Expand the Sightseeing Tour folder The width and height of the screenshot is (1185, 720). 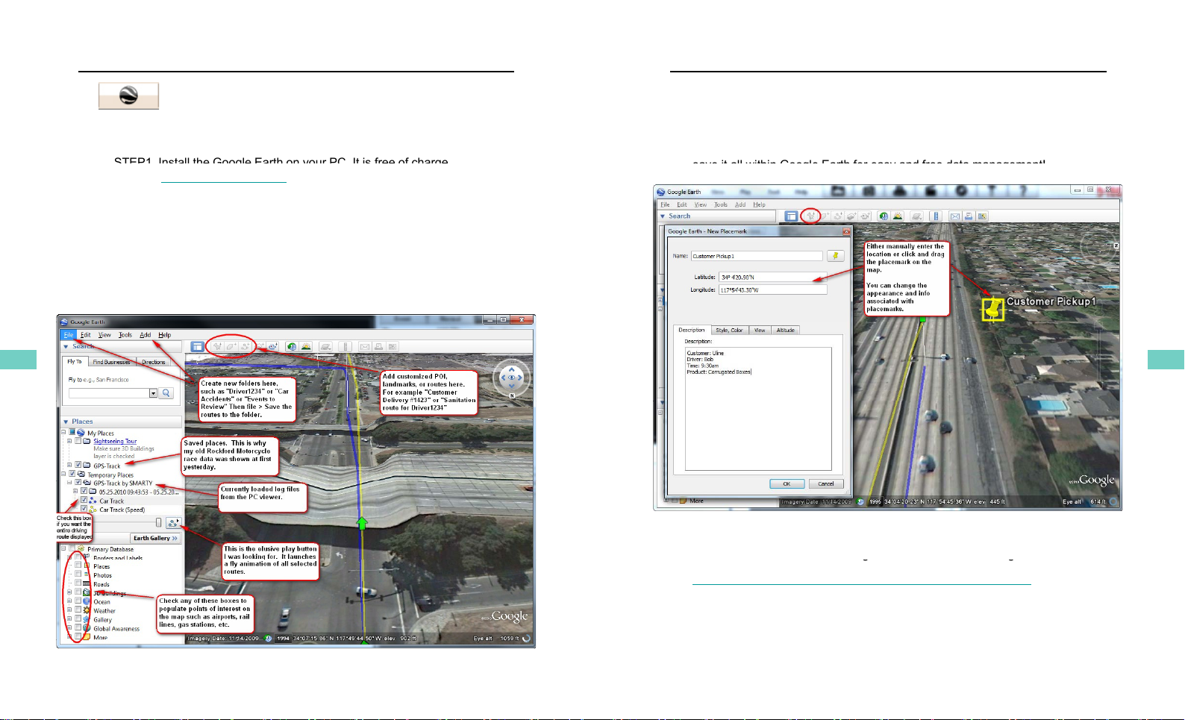coord(69,441)
